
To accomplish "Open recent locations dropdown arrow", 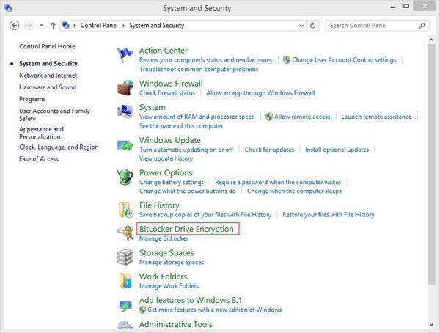I will tap(42, 26).
